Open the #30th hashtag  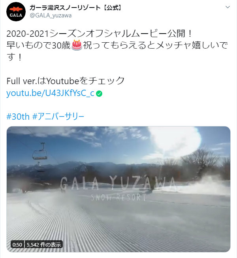tap(18, 117)
